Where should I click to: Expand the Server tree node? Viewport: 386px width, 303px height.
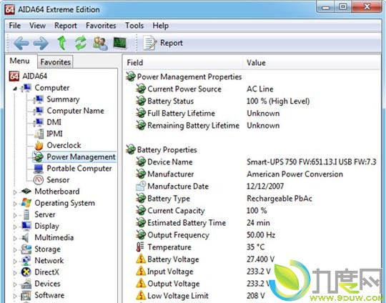click(15, 215)
